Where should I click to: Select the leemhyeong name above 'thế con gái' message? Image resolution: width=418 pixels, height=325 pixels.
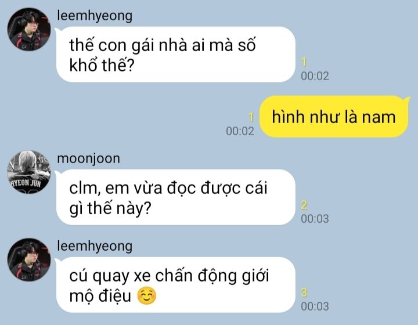(95, 16)
